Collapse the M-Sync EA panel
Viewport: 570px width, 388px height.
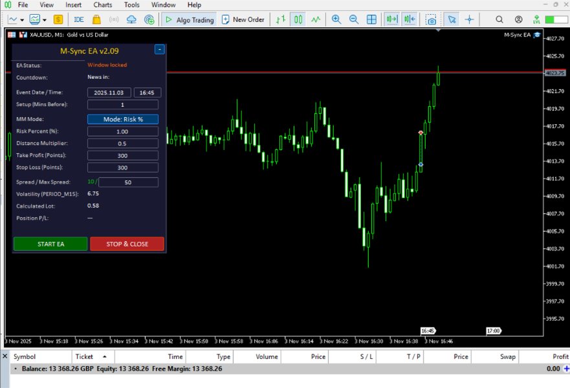pos(160,48)
